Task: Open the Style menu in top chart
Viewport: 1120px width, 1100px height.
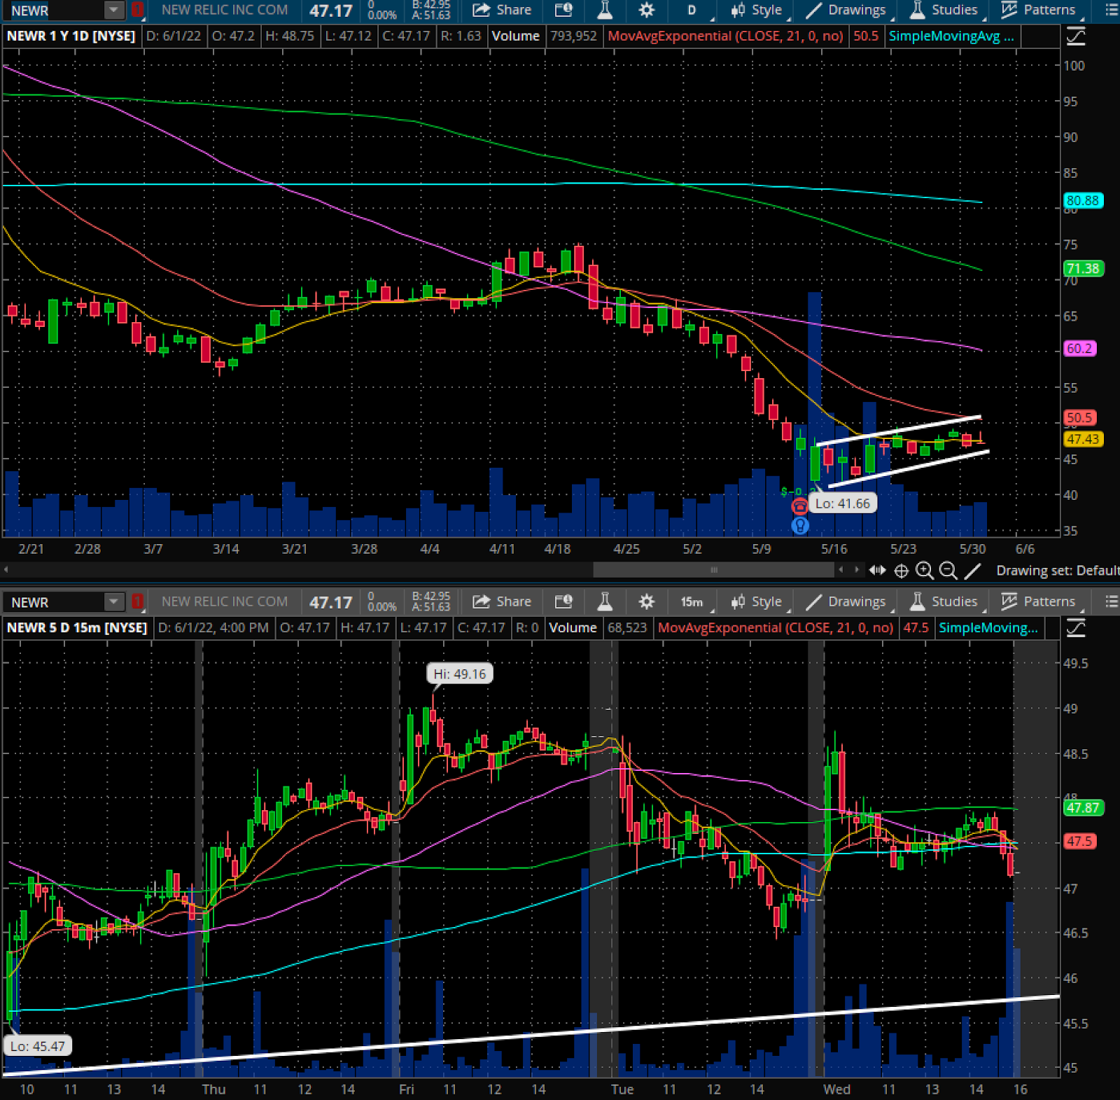Action: point(757,10)
